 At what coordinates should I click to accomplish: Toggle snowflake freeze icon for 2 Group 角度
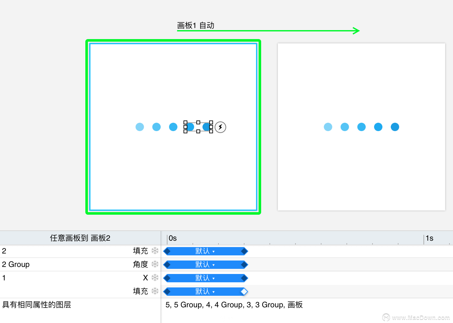tap(155, 264)
